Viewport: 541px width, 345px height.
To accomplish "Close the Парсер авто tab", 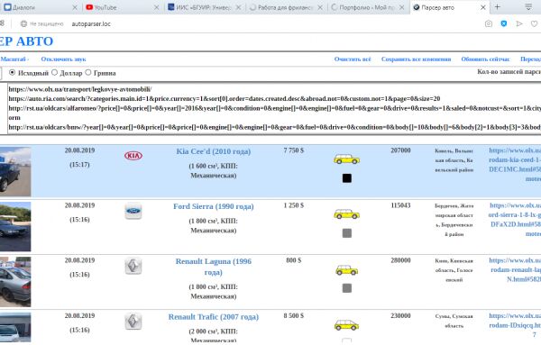I will (483, 7).
